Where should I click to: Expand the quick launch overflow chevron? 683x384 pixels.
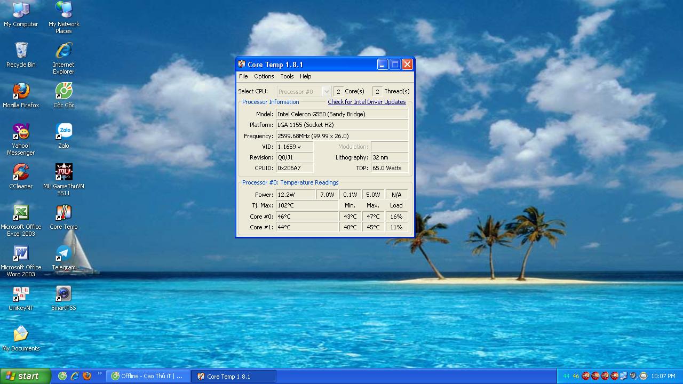99,373
